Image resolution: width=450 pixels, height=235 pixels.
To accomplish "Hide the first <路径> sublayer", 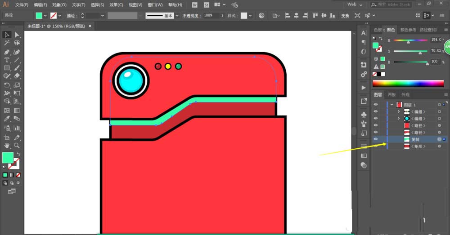I will (376, 125).
